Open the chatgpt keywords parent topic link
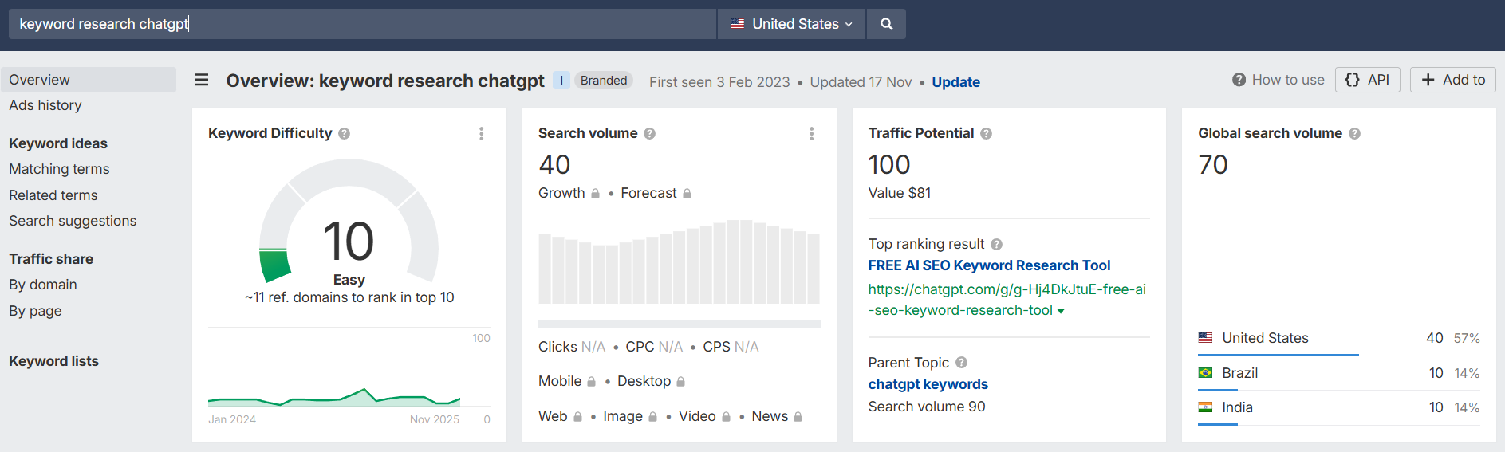1505x452 pixels. pyautogui.click(x=928, y=384)
